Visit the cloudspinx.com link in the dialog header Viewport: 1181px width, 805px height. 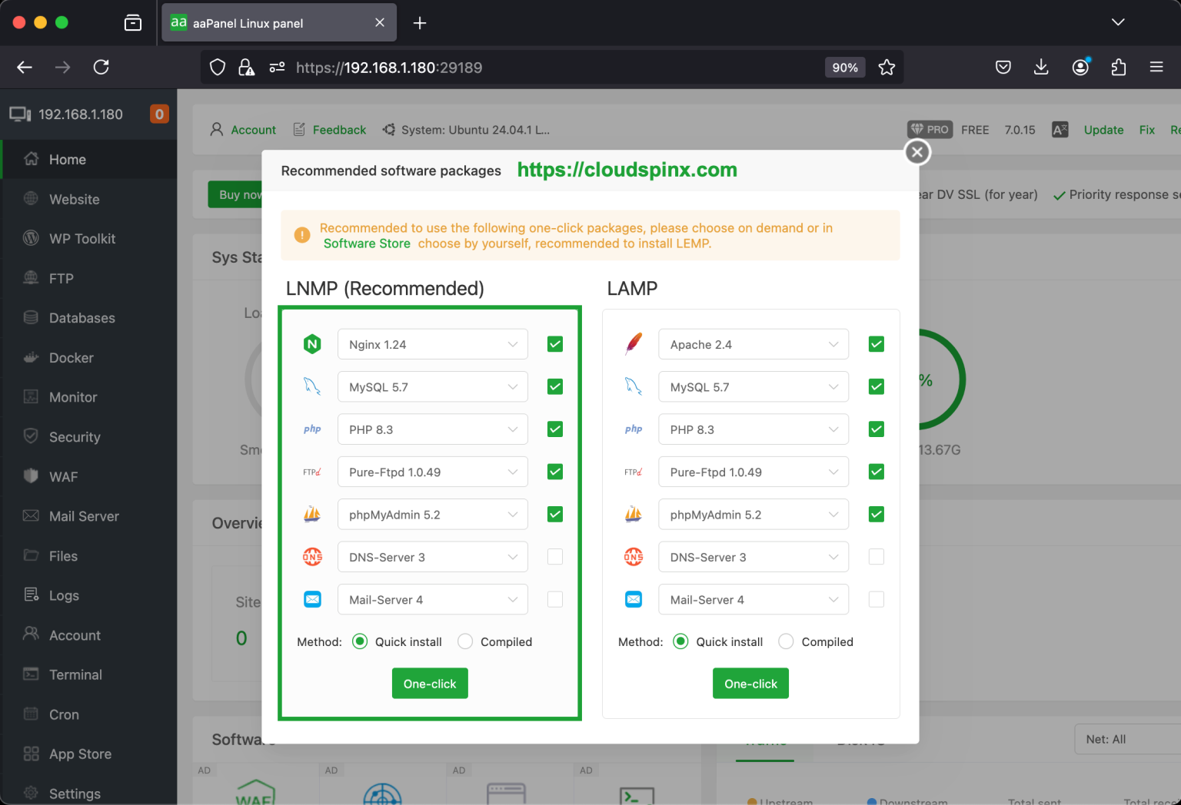[x=627, y=170]
